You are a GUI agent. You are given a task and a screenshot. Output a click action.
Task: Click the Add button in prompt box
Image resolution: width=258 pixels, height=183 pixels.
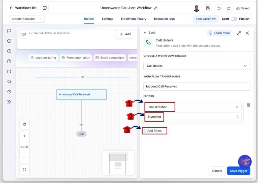[x=125, y=34]
